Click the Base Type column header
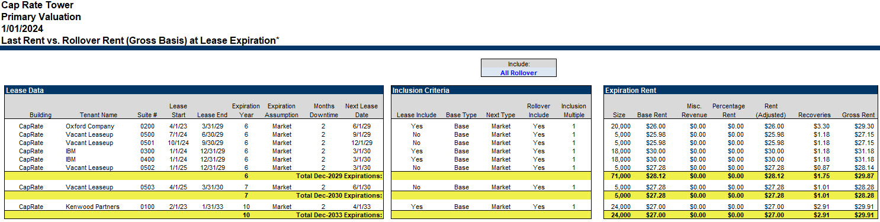 [461, 115]
